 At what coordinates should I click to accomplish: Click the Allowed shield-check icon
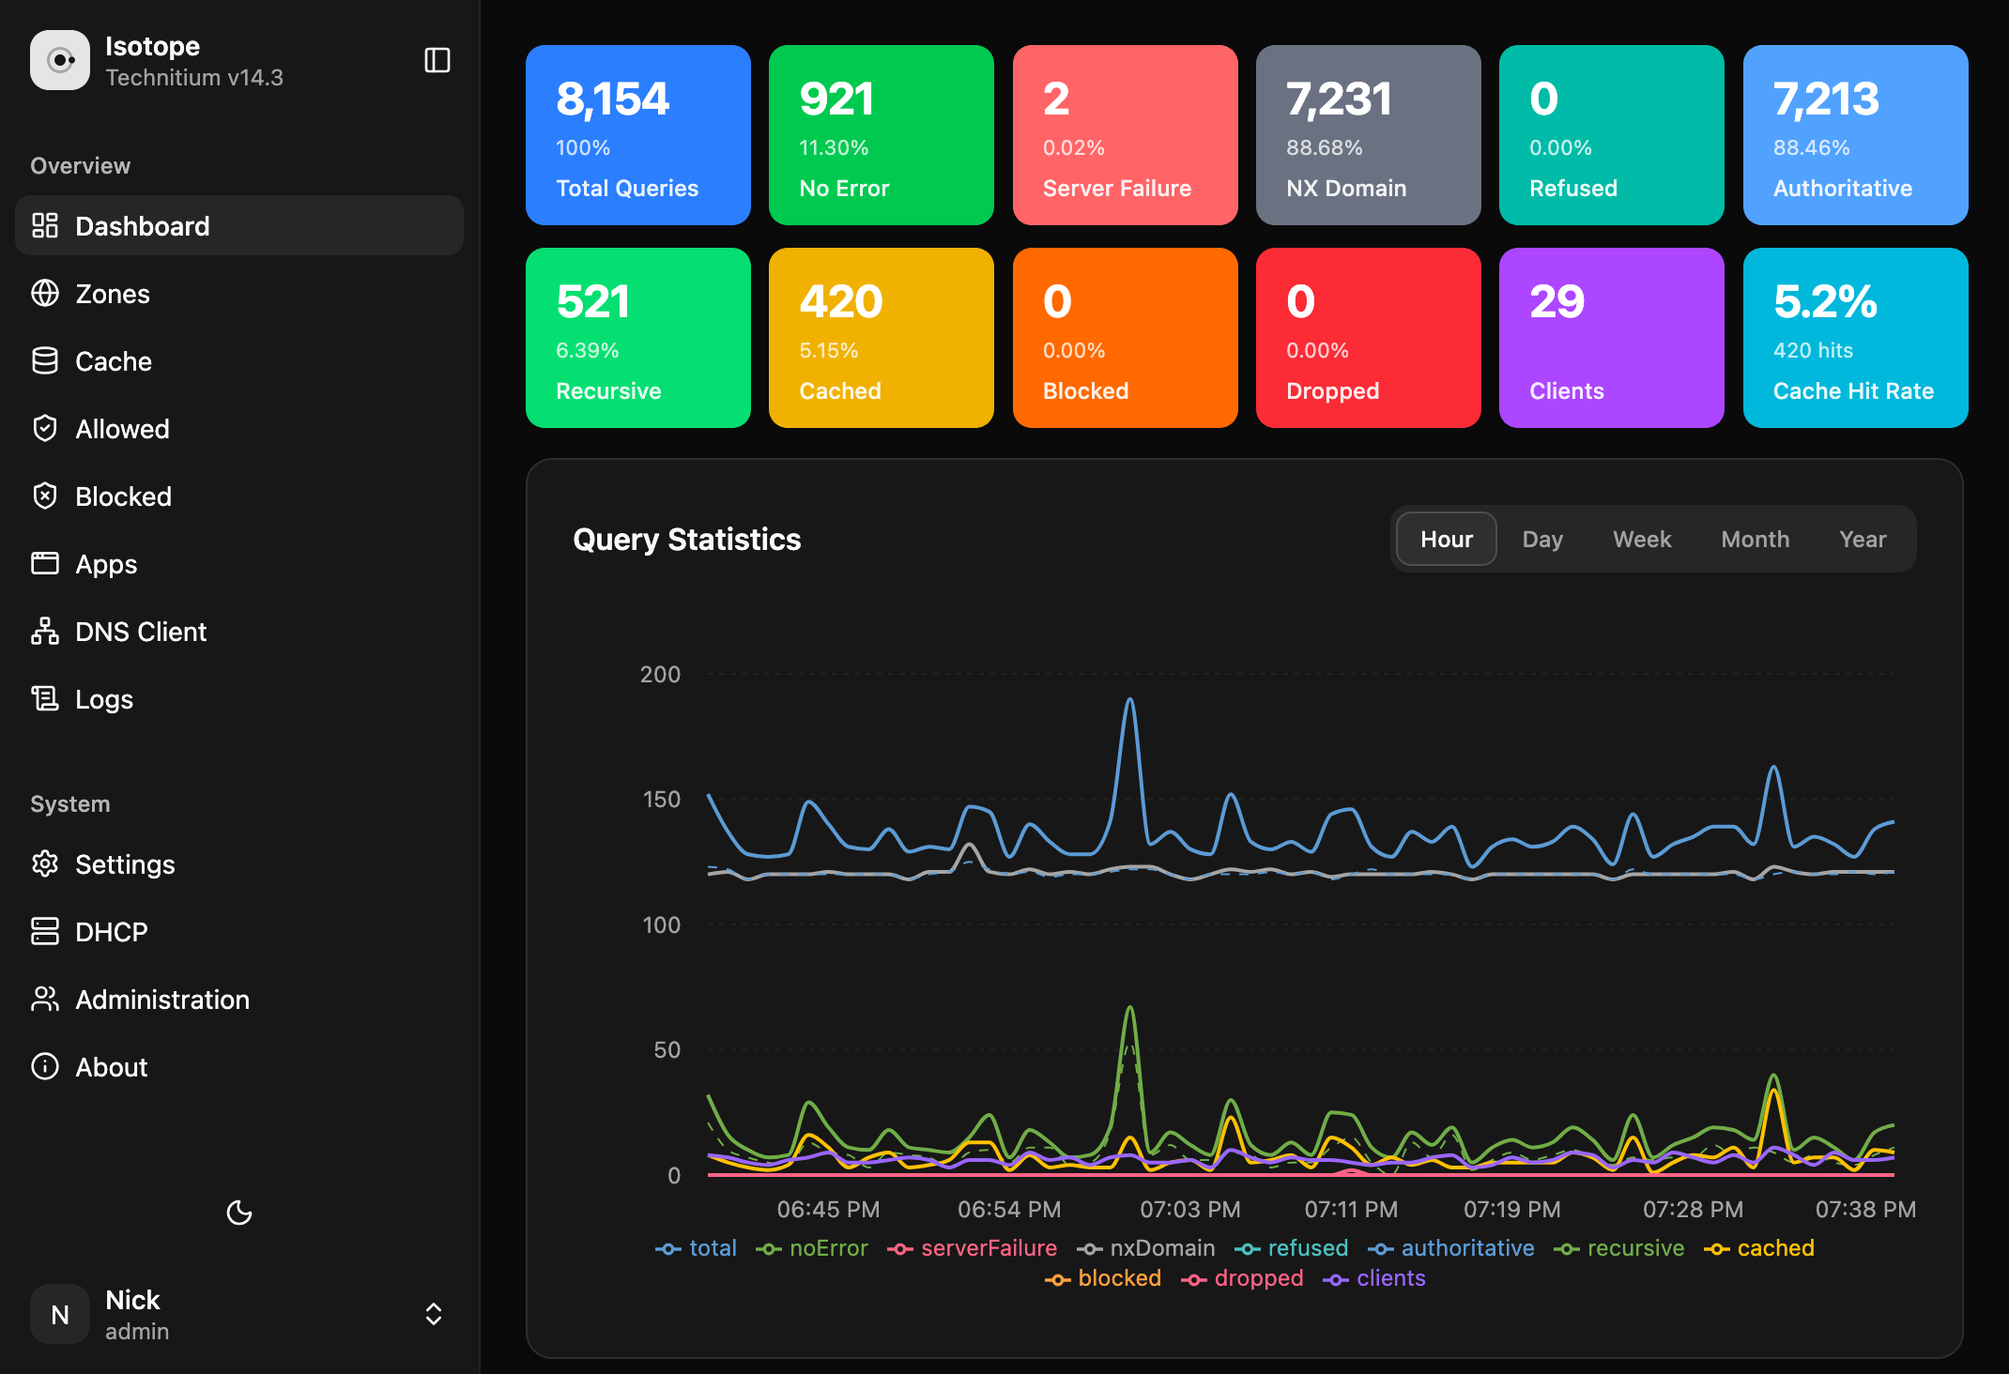pyautogui.click(x=45, y=428)
